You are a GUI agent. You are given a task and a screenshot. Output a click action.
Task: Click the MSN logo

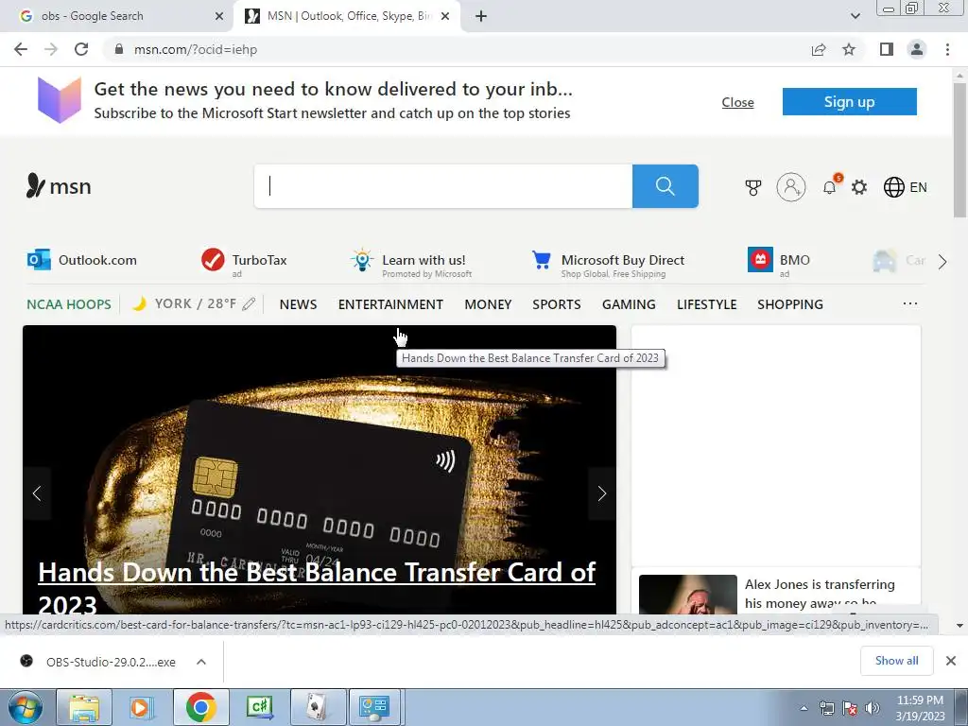pyautogui.click(x=59, y=186)
